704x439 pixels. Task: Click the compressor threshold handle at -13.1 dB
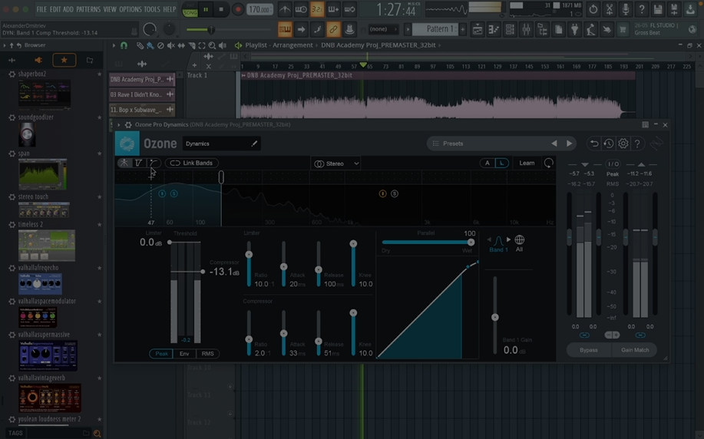203,272
